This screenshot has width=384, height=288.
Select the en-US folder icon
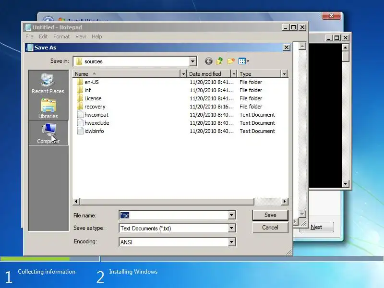80,82
